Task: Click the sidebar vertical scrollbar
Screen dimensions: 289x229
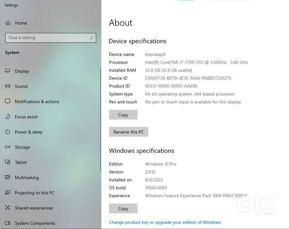Action: click(100, 120)
